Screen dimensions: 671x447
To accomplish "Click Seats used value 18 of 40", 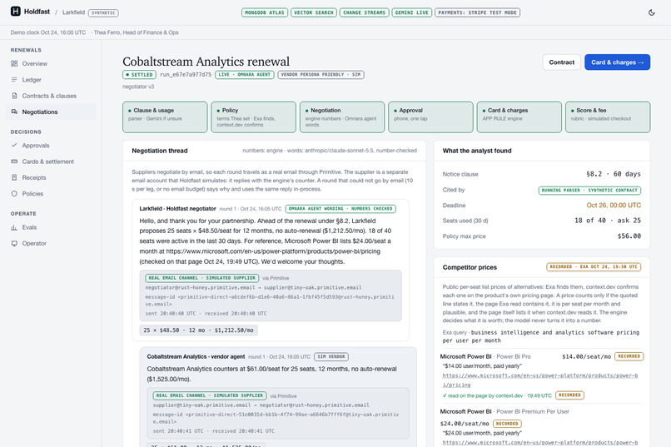I will [x=608, y=221].
